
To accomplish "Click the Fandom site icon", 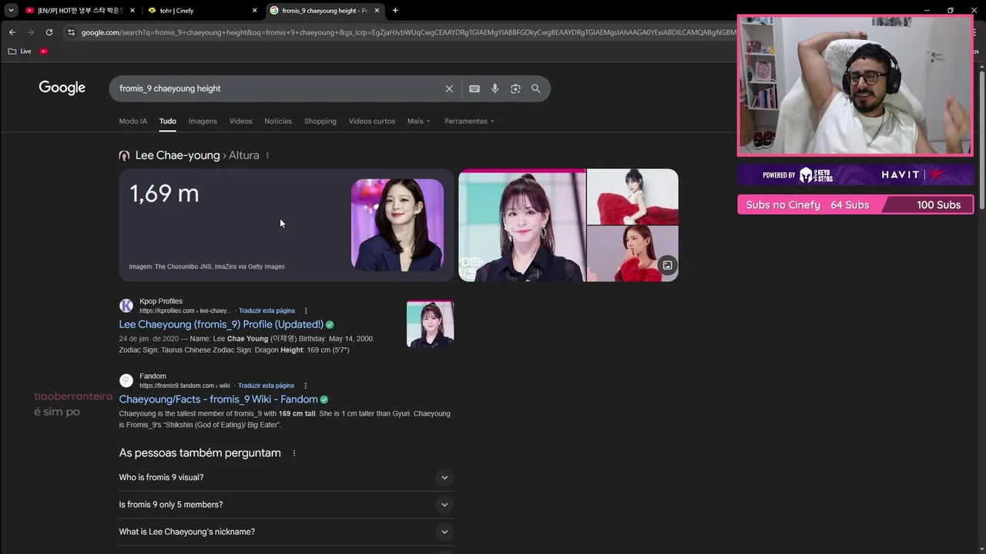I will [x=126, y=381].
